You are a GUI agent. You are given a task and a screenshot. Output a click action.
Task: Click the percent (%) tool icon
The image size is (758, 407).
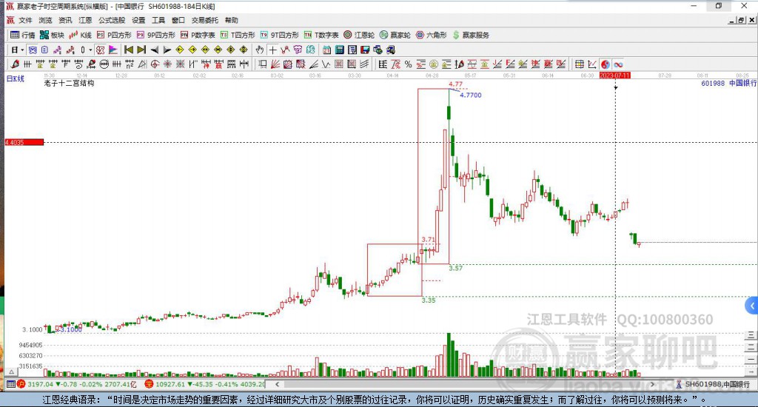pyautogui.click(x=408, y=64)
